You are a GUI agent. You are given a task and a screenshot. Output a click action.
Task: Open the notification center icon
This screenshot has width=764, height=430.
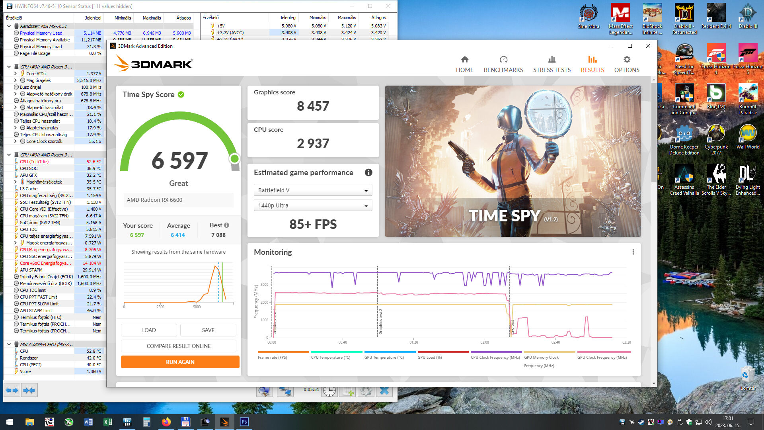click(751, 422)
